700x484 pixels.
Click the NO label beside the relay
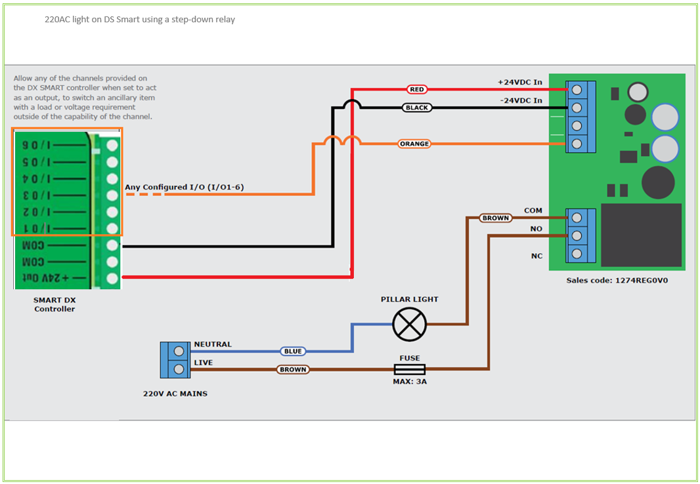click(536, 229)
